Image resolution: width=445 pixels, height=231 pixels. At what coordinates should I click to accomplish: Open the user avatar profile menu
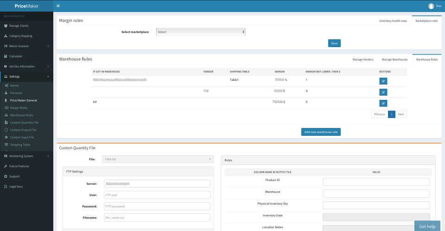(x=431, y=6)
